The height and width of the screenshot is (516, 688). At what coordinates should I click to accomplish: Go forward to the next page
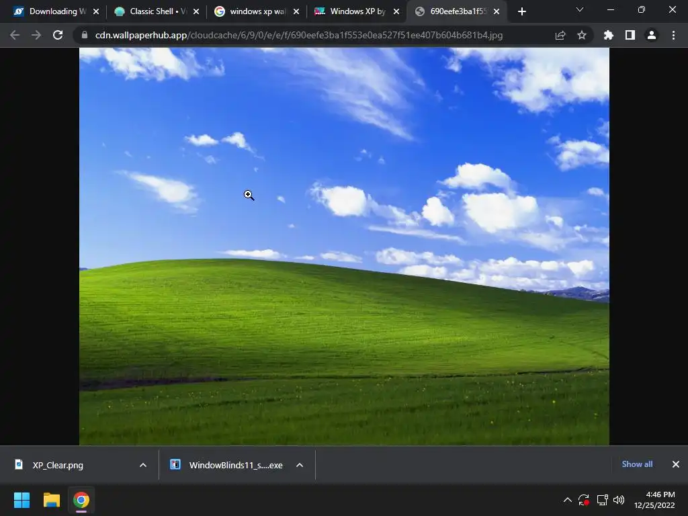click(x=36, y=35)
